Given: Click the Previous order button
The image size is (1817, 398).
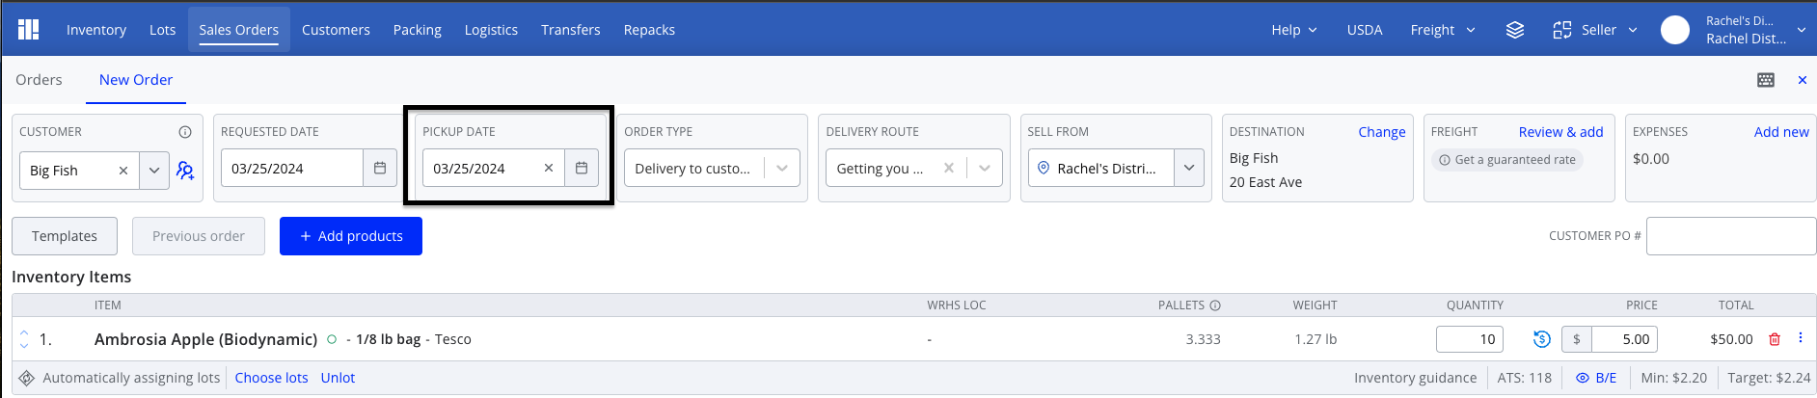Looking at the screenshot, I should 199,236.
